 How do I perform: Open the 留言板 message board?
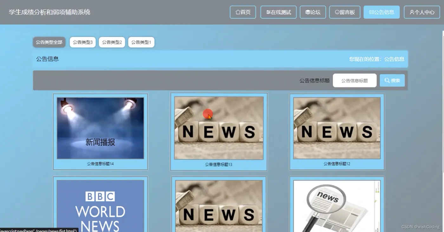point(345,12)
